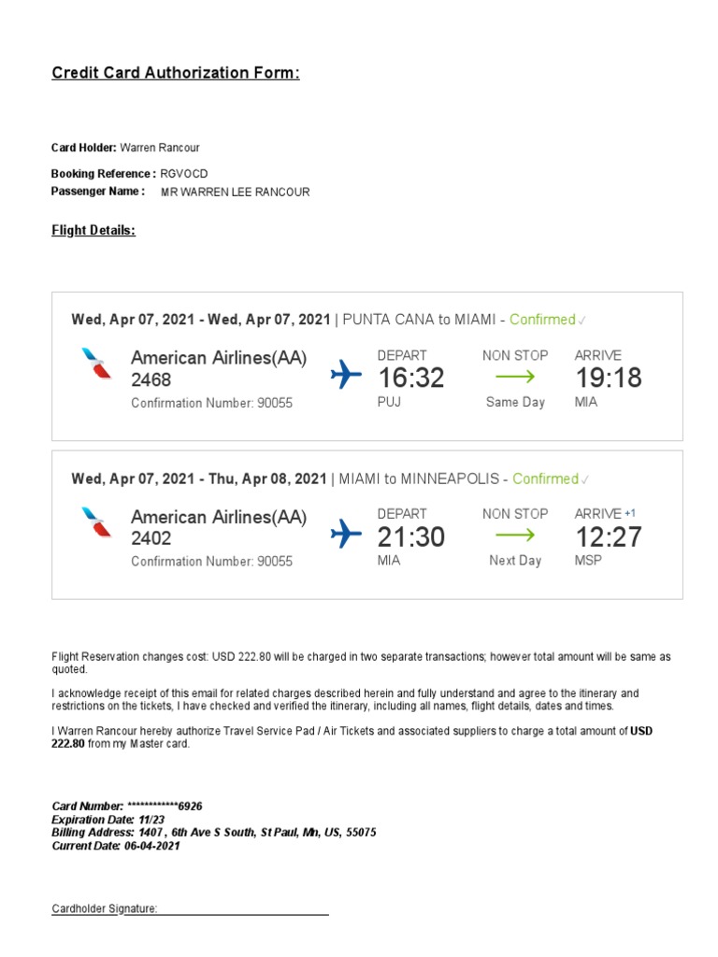
Task: Click the Credit Card Authorization Form heading
Action: coord(176,73)
